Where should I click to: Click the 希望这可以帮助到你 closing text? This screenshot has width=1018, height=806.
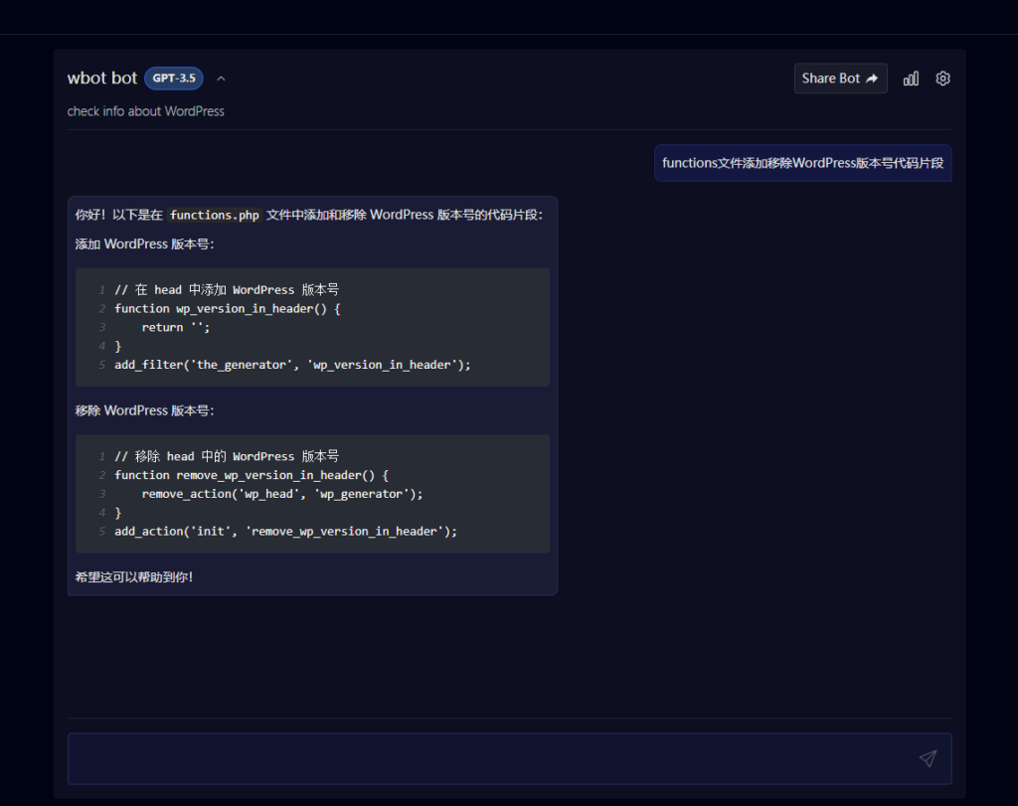(134, 576)
